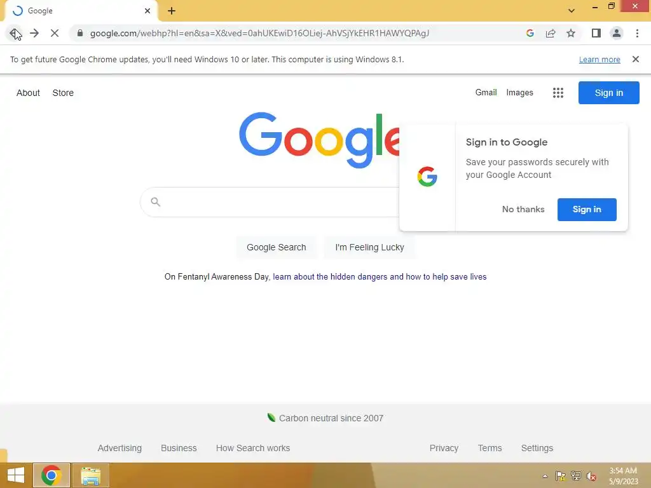
Task: Bookmark this page with the star icon
Action: 571,33
